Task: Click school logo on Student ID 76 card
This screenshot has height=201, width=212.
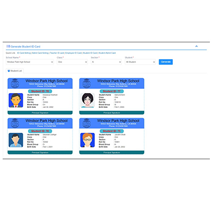Action: [15, 123]
